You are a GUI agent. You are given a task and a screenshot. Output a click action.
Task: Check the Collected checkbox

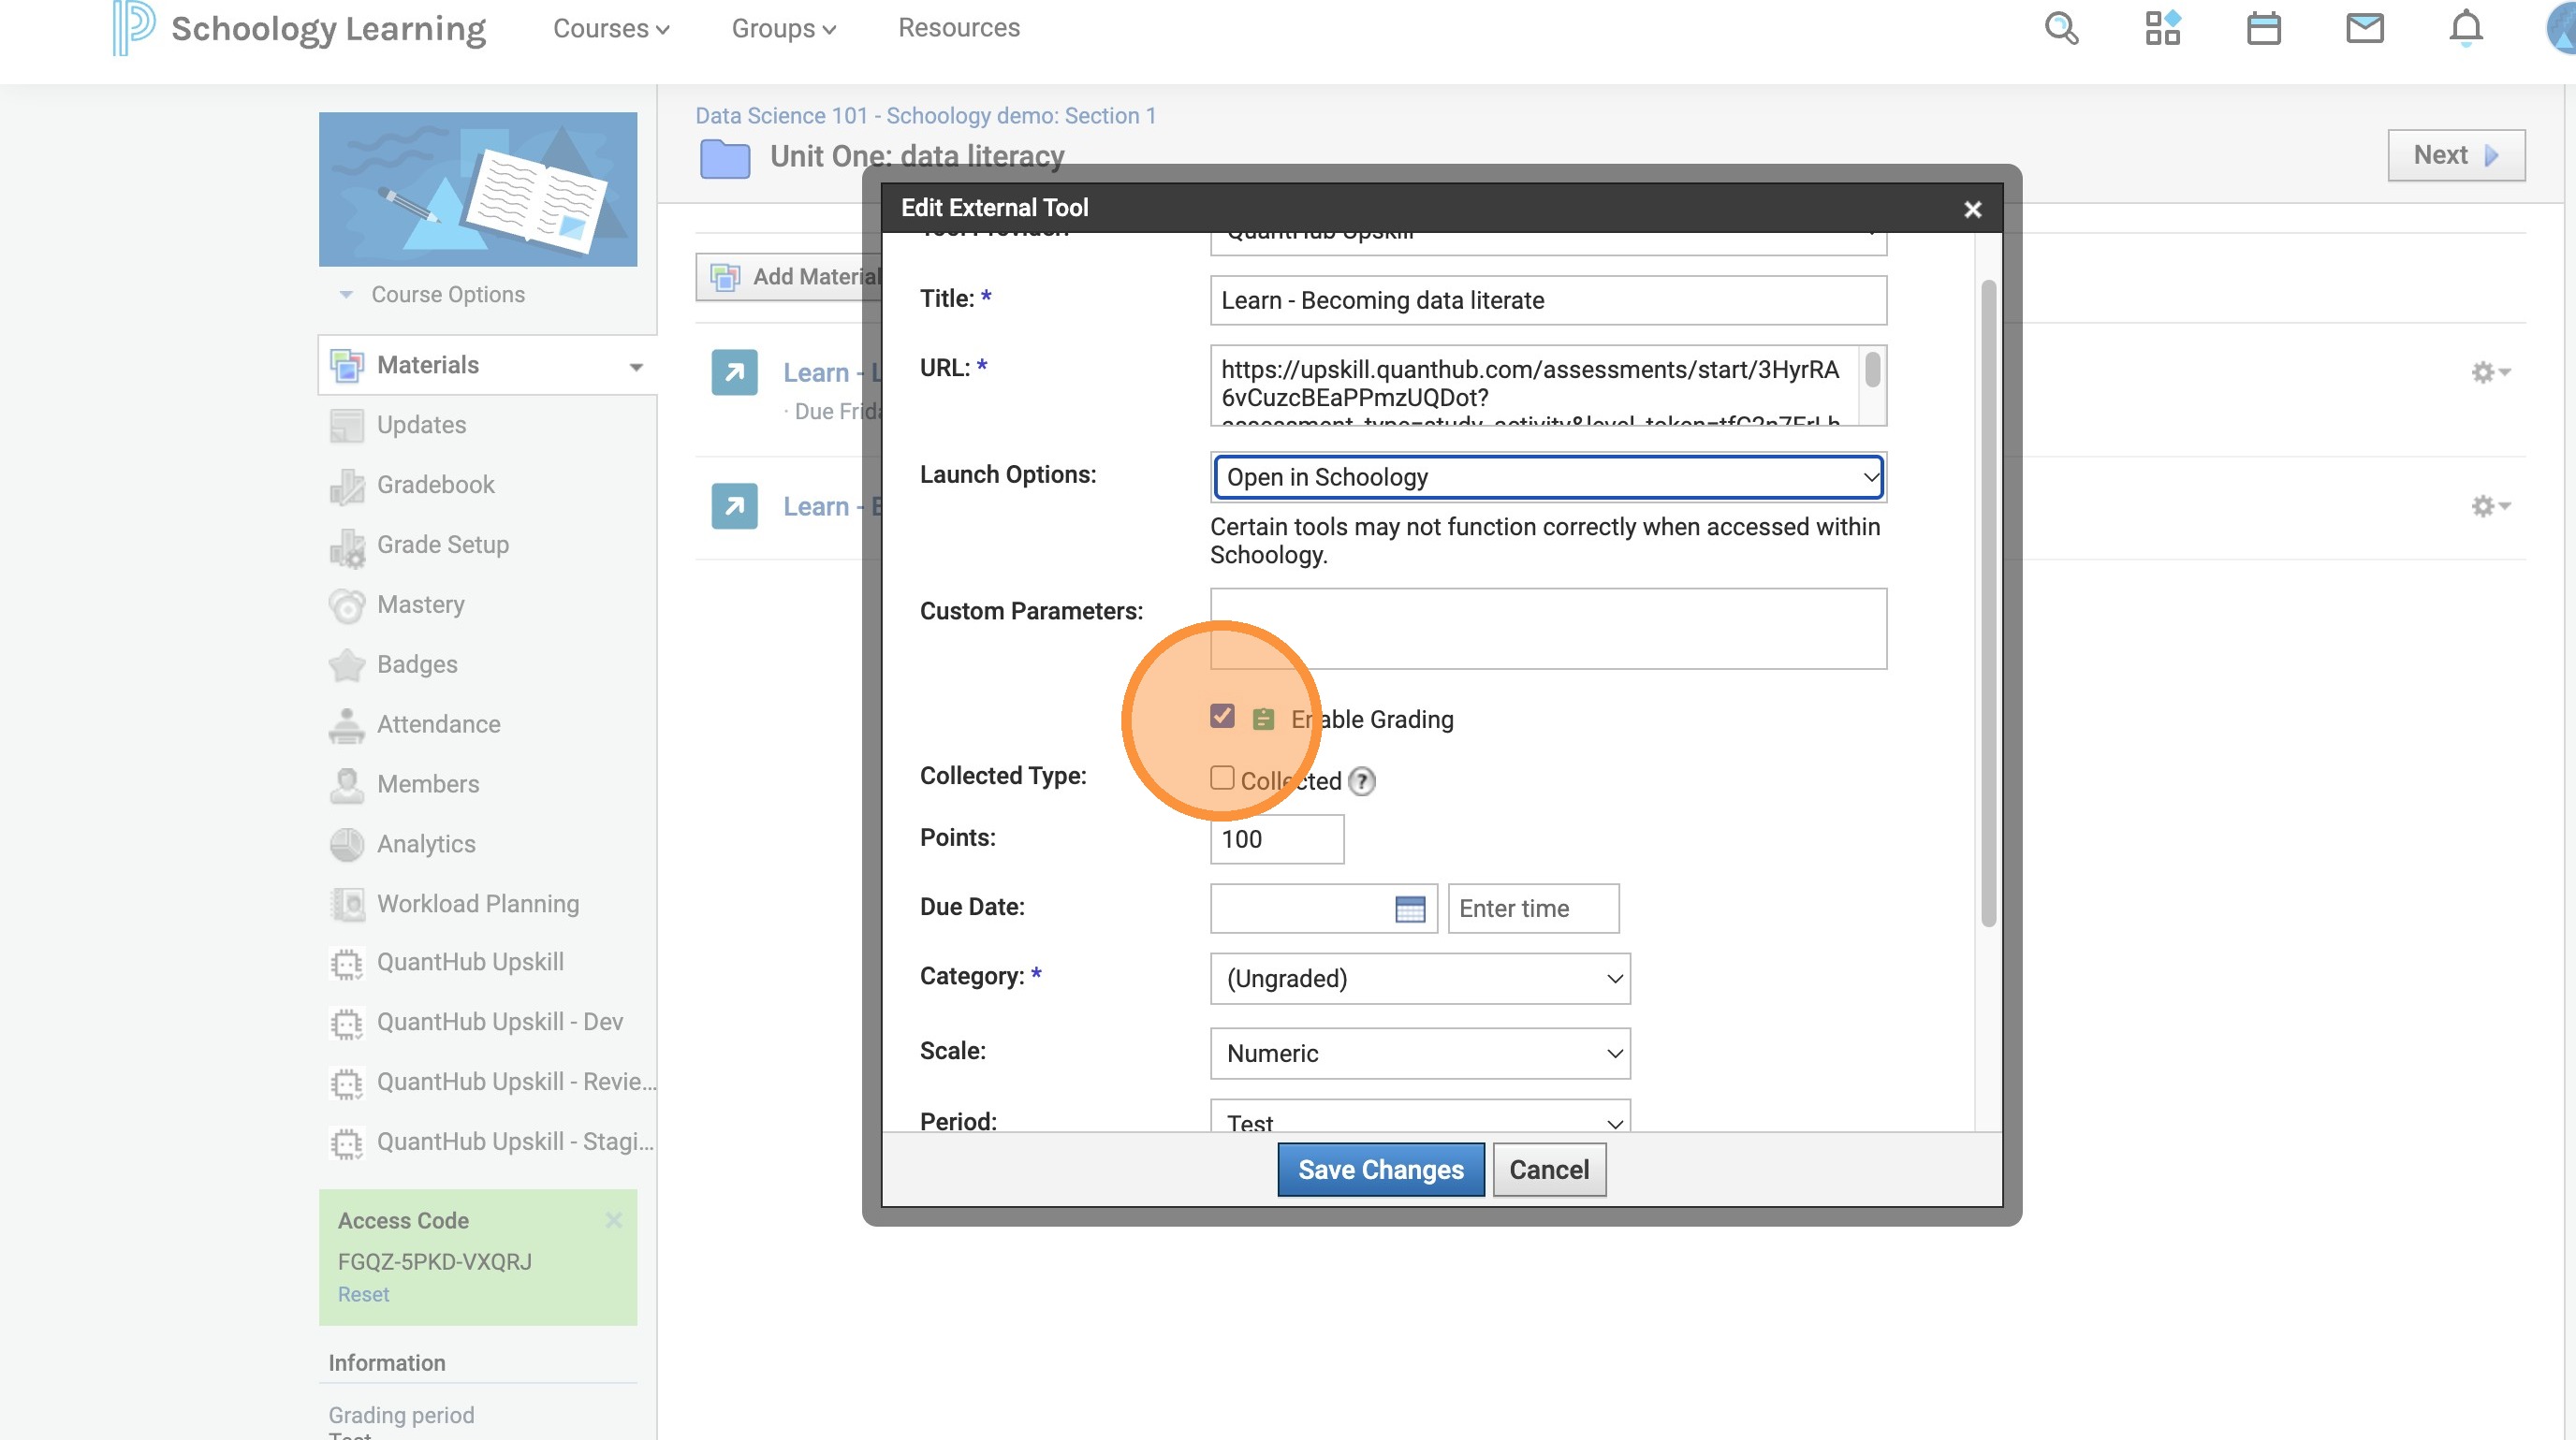pyautogui.click(x=1221, y=778)
